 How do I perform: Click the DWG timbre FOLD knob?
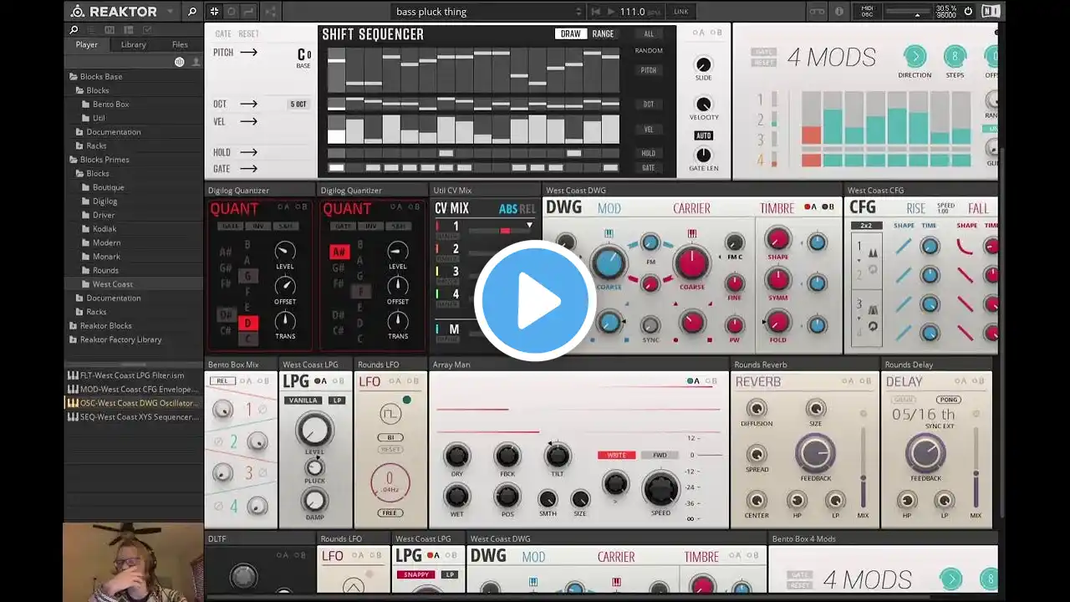777,321
